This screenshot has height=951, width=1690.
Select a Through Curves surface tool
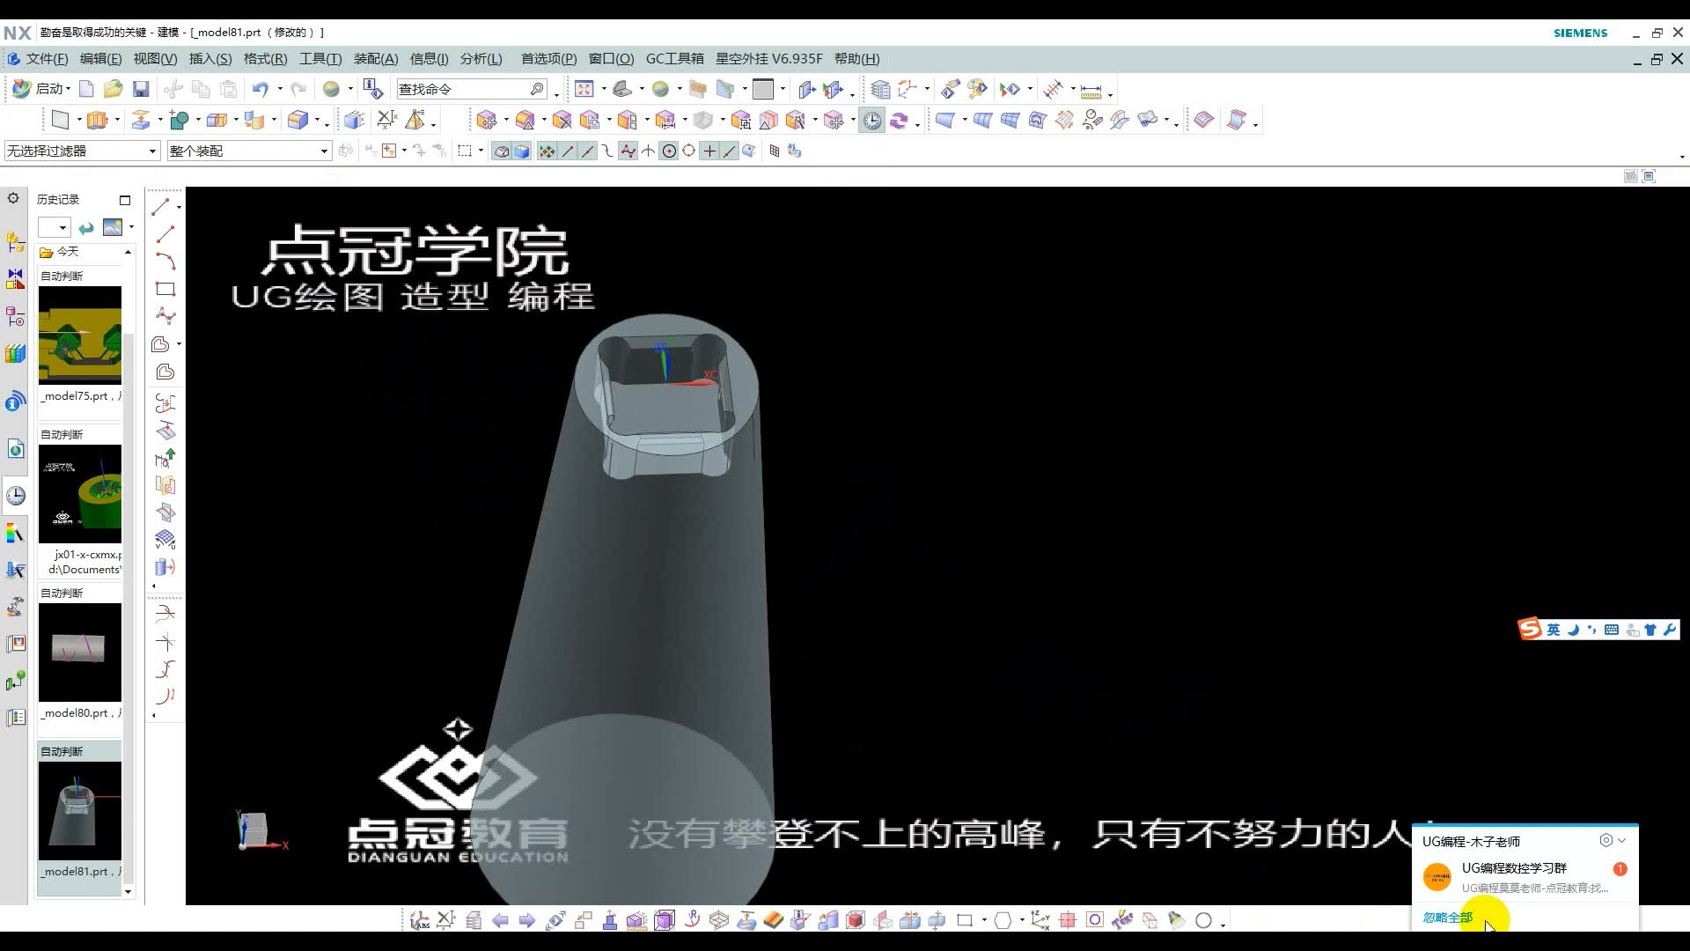pos(982,120)
